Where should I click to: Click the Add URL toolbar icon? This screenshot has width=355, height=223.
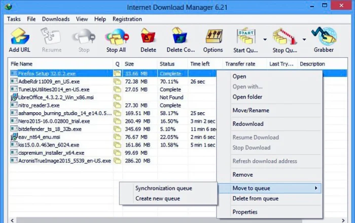coord(19,36)
